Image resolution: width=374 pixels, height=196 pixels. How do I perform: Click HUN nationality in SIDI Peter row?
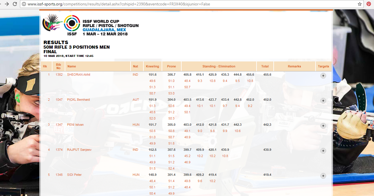click(136, 175)
